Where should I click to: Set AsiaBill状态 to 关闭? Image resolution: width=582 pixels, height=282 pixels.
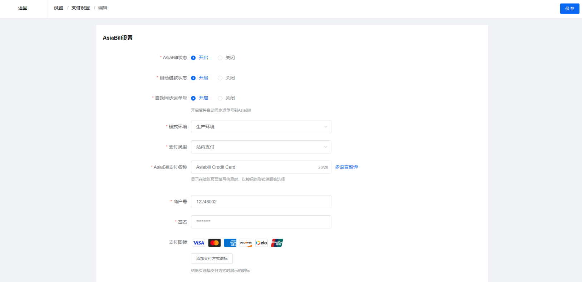click(x=226, y=58)
